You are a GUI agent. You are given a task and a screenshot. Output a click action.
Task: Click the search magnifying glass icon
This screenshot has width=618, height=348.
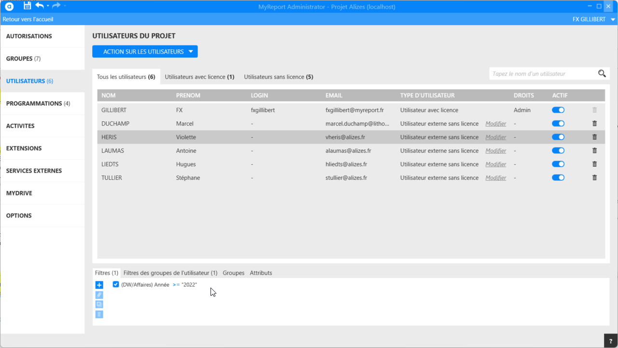(602, 73)
